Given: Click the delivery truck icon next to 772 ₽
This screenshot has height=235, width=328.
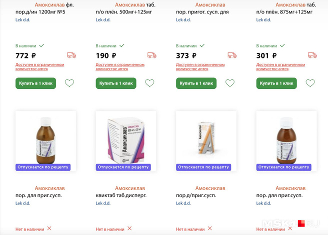Looking at the screenshot, I should pyautogui.click(x=71, y=55).
